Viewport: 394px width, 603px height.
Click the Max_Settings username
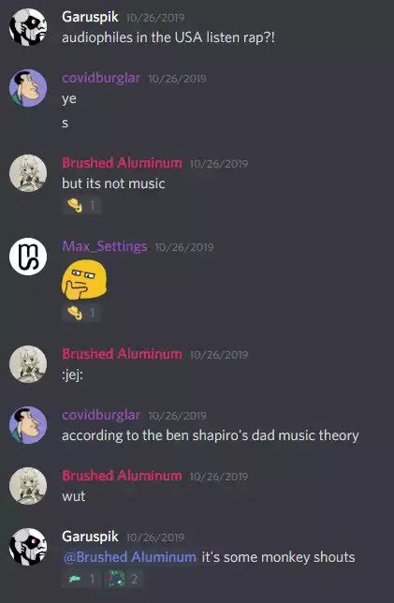[x=105, y=246]
